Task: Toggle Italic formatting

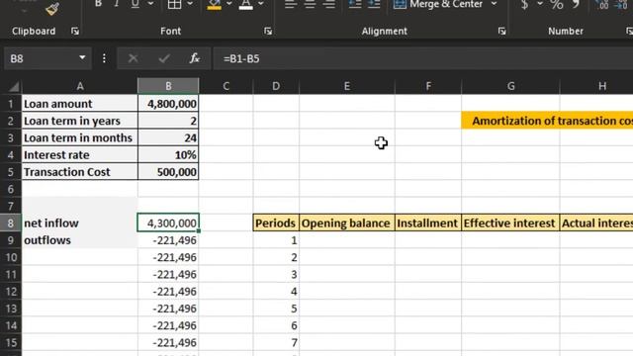Action: point(117,4)
